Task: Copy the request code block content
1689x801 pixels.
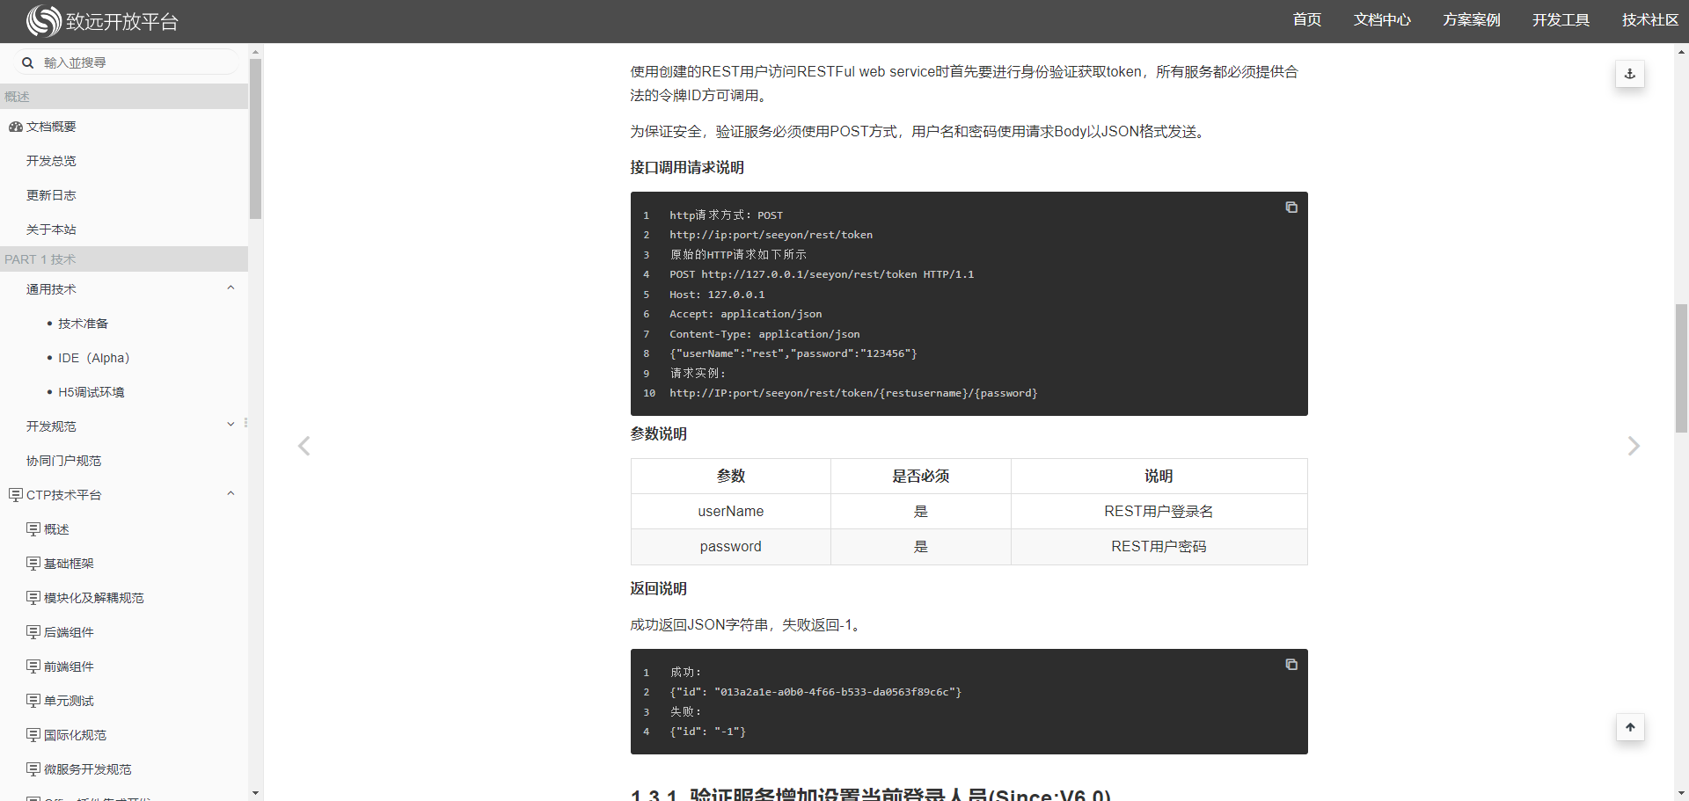Action: click(x=1291, y=208)
